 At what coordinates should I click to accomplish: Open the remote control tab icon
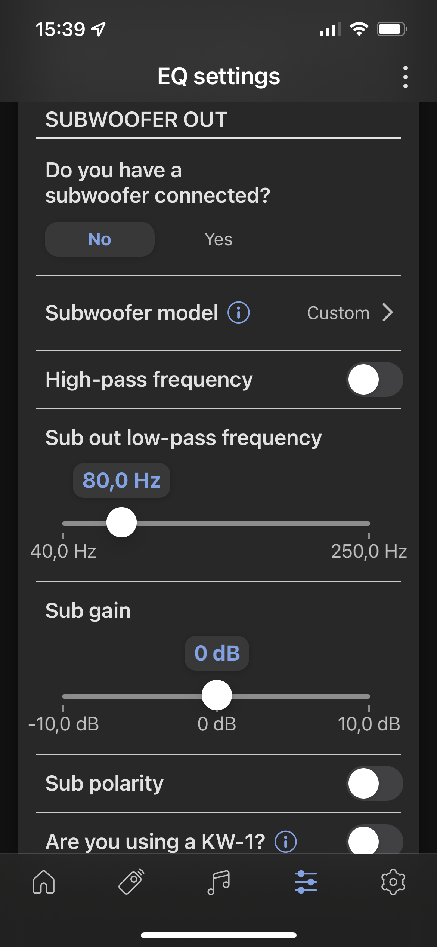(x=131, y=882)
